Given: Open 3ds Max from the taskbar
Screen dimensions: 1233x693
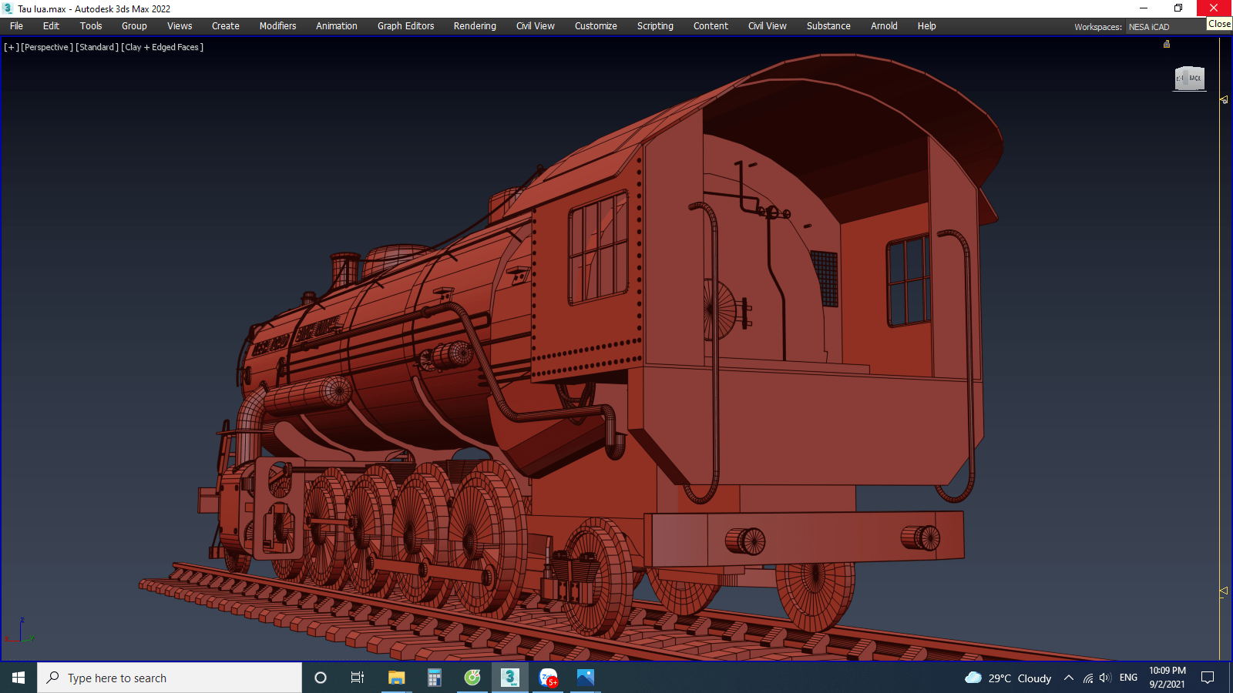Looking at the screenshot, I should 509,678.
